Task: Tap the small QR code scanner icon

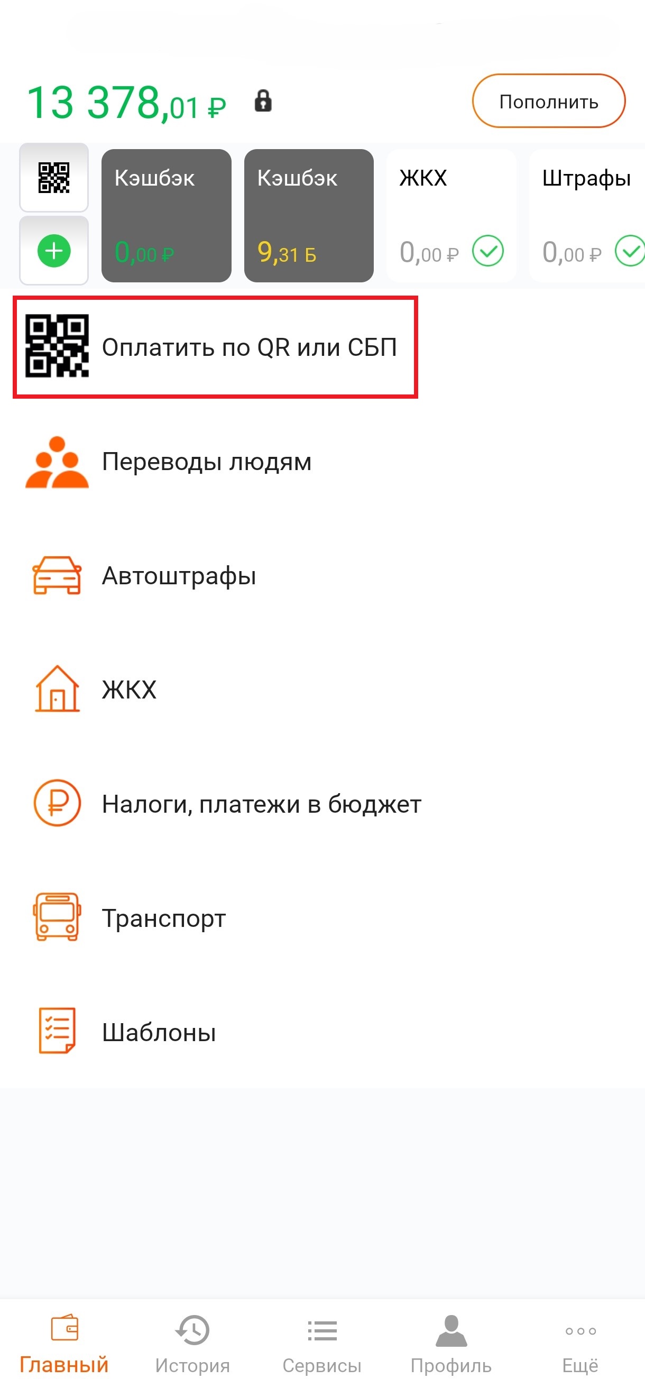Action: 54,178
